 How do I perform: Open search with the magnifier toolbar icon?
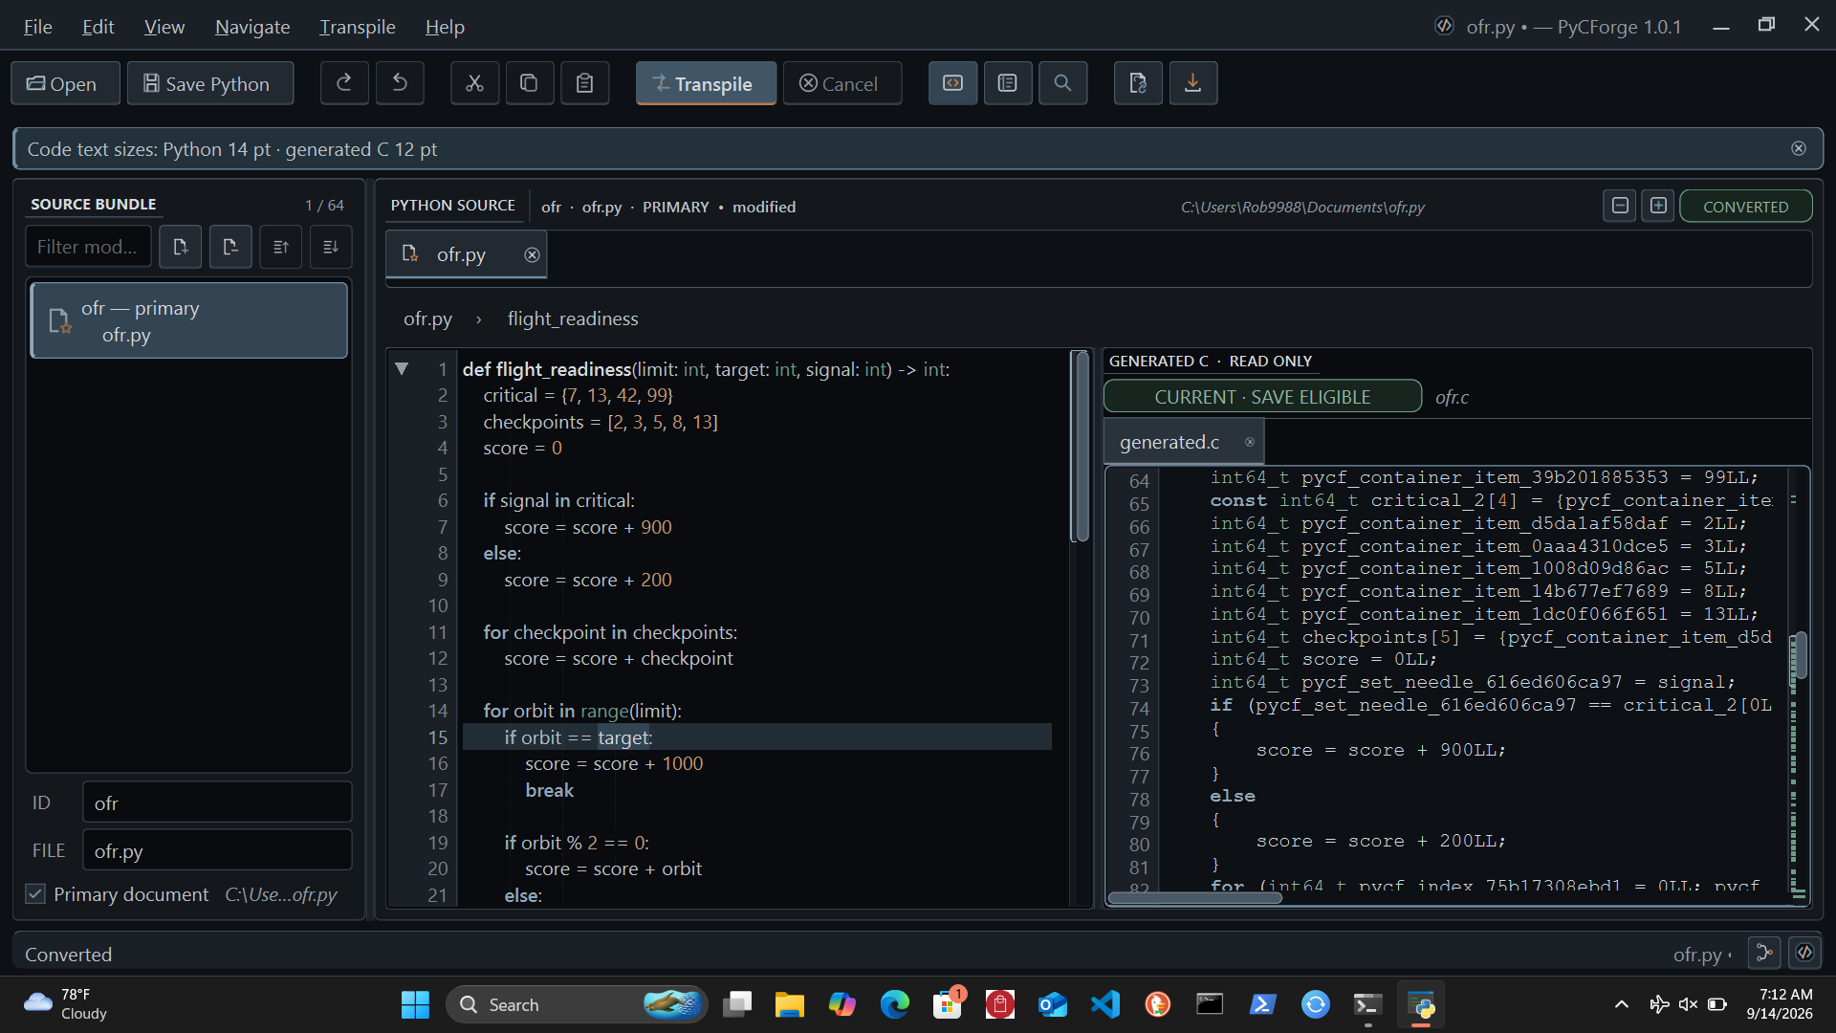(x=1062, y=83)
